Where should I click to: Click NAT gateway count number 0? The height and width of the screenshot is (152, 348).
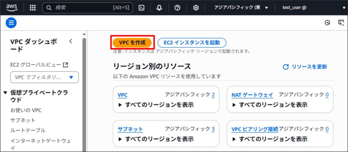click(x=327, y=95)
